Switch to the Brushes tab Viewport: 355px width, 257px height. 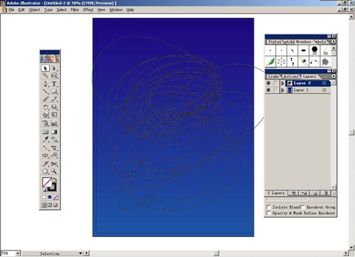tap(303, 42)
